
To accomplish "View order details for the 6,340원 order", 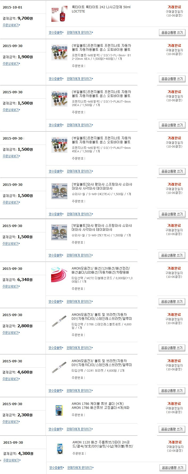I will 11,286.
